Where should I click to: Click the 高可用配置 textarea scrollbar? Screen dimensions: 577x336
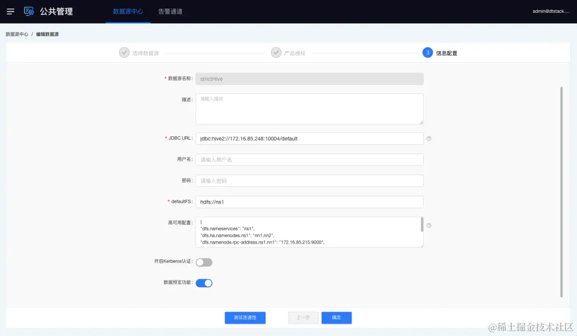point(422,224)
